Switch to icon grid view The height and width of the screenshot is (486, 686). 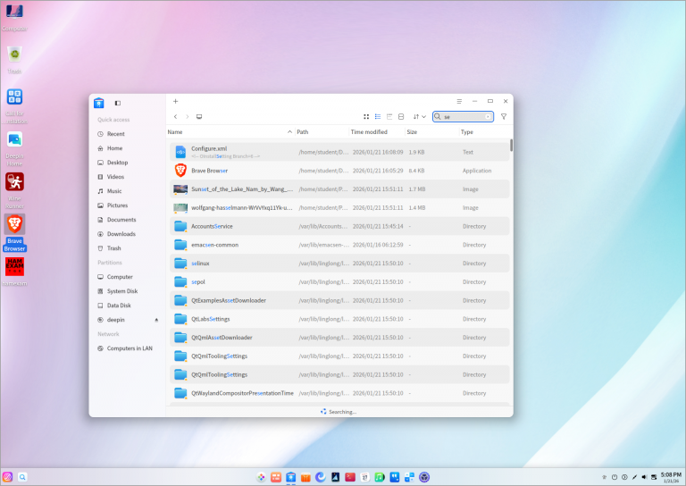pos(366,116)
